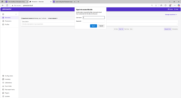Viewport: 181px width, 98px height.
Task: Open Inventory page
Action: (x=9, y=79)
